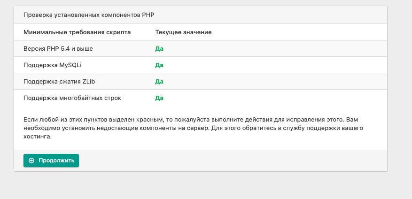This screenshot has height=199, width=412.
Task: Click the green Да for multibyte strings
Action: 159,98
